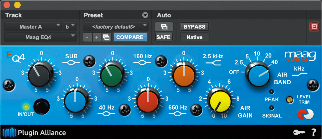Click the 650 Hz bell curve symbol

click(x=177, y=114)
